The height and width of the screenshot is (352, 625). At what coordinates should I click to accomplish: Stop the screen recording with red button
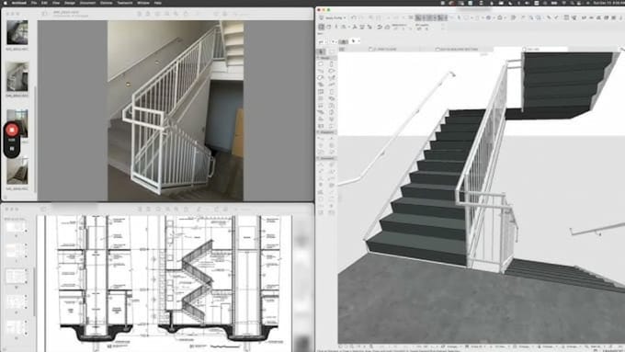12,130
